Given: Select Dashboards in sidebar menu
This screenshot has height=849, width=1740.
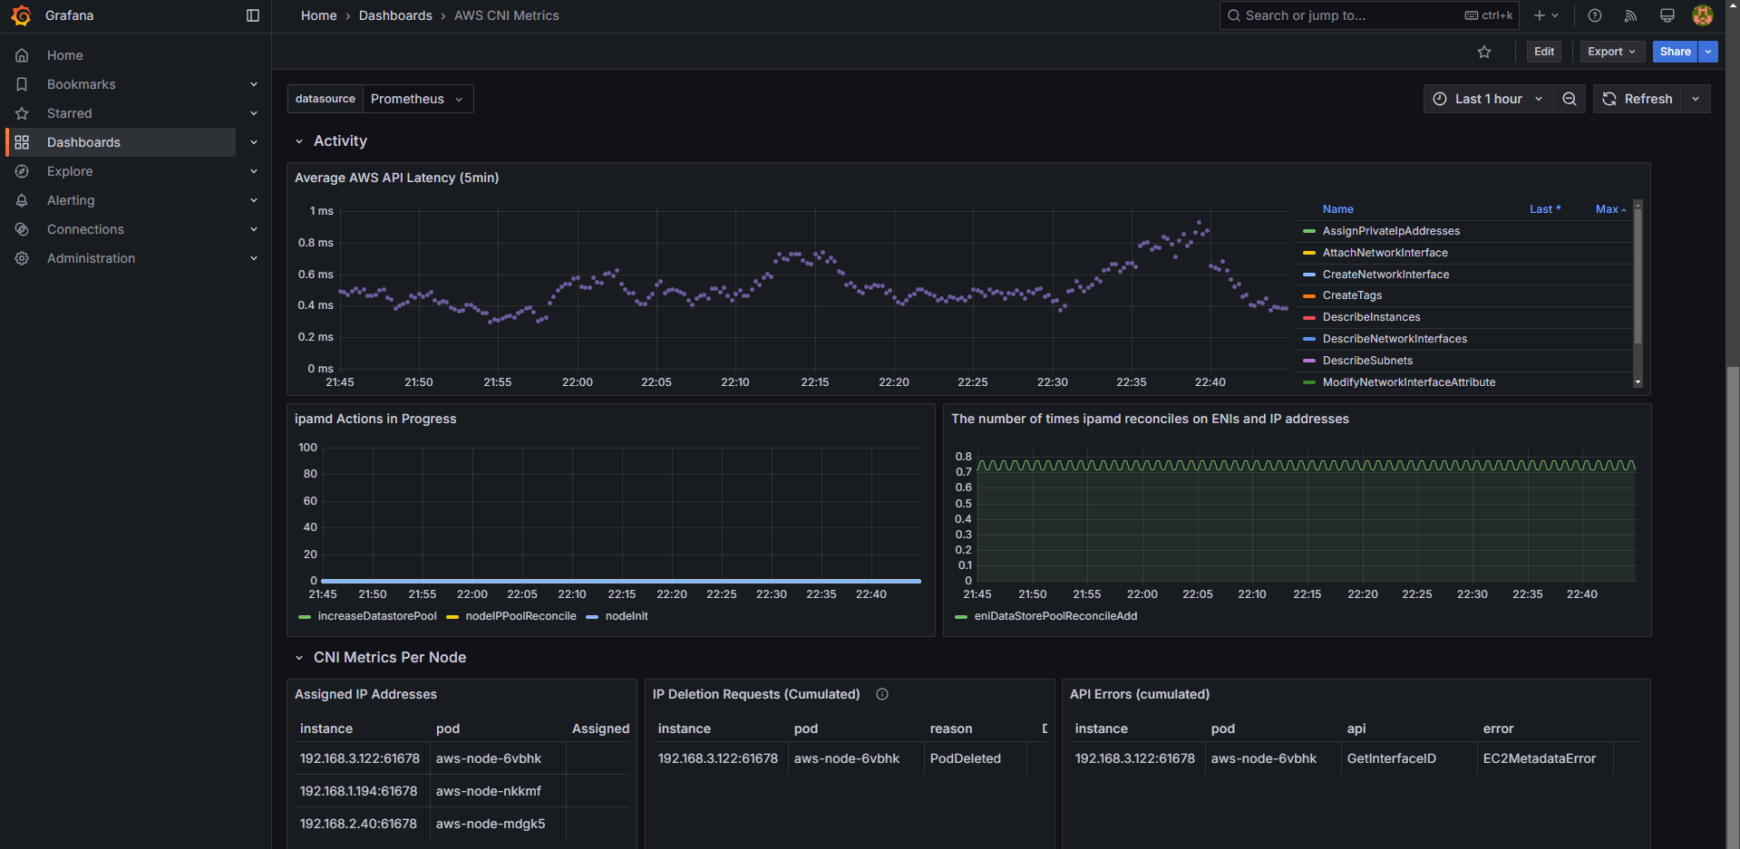Looking at the screenshot, I should [x=83, y=142].
